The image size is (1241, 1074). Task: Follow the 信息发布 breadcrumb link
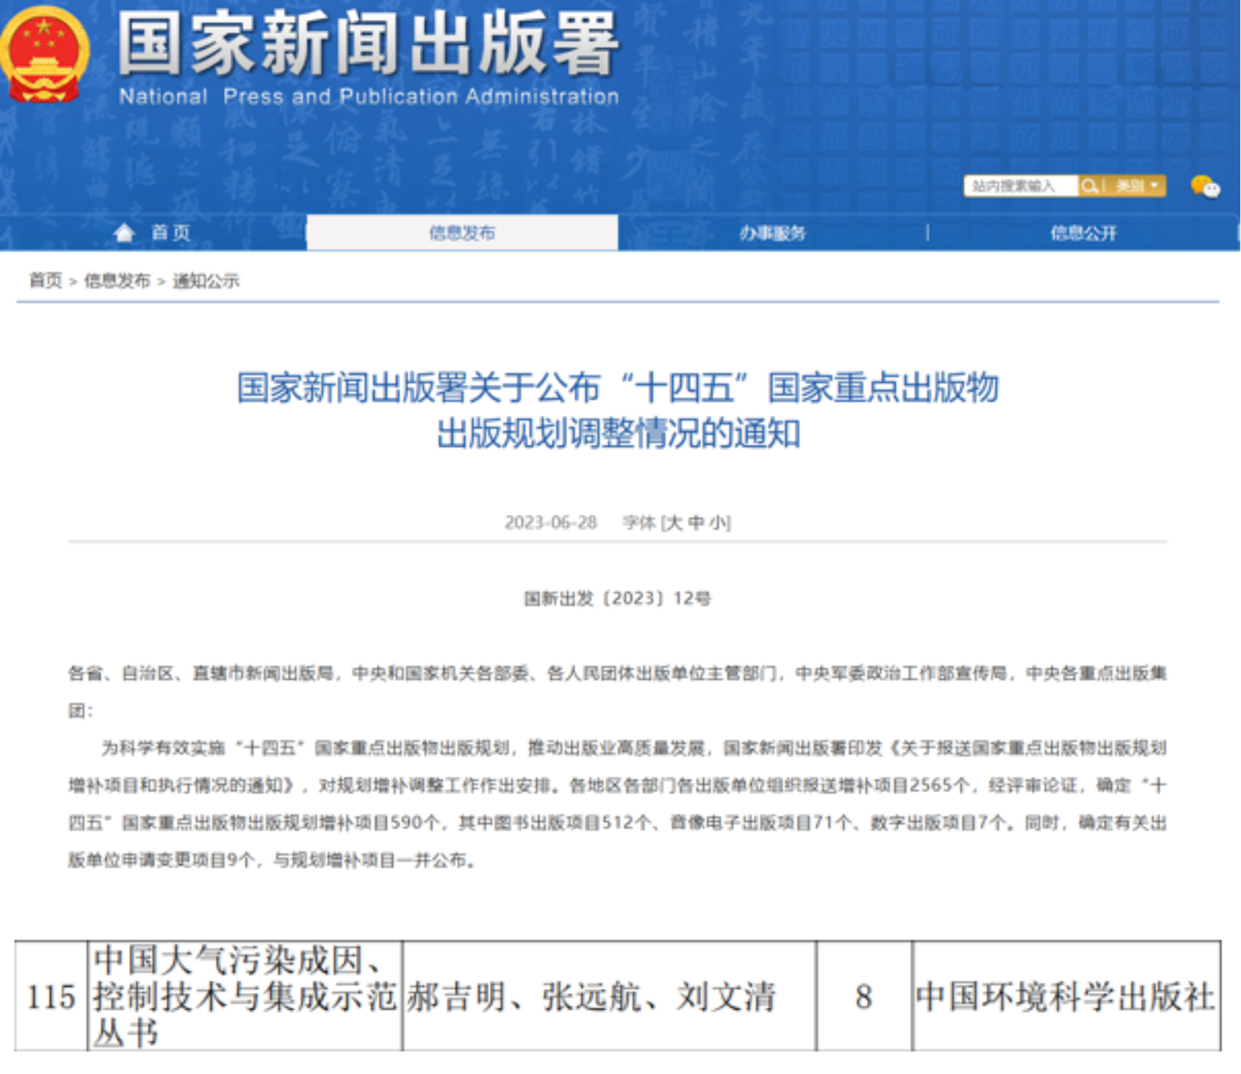point(117,280)
